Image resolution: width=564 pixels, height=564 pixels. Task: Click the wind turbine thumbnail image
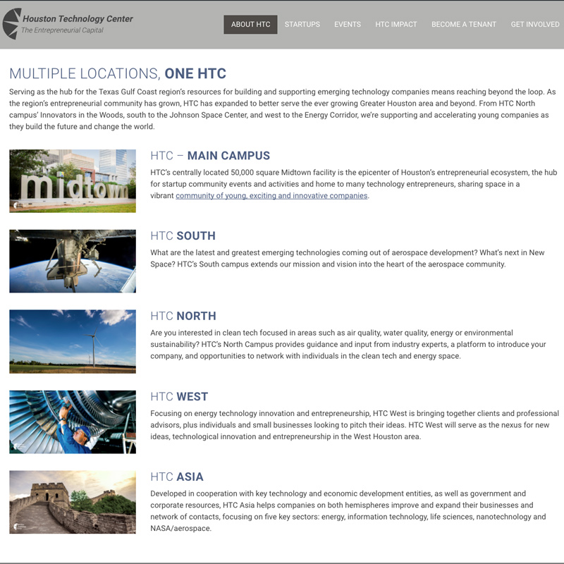[x=73, y=341]
